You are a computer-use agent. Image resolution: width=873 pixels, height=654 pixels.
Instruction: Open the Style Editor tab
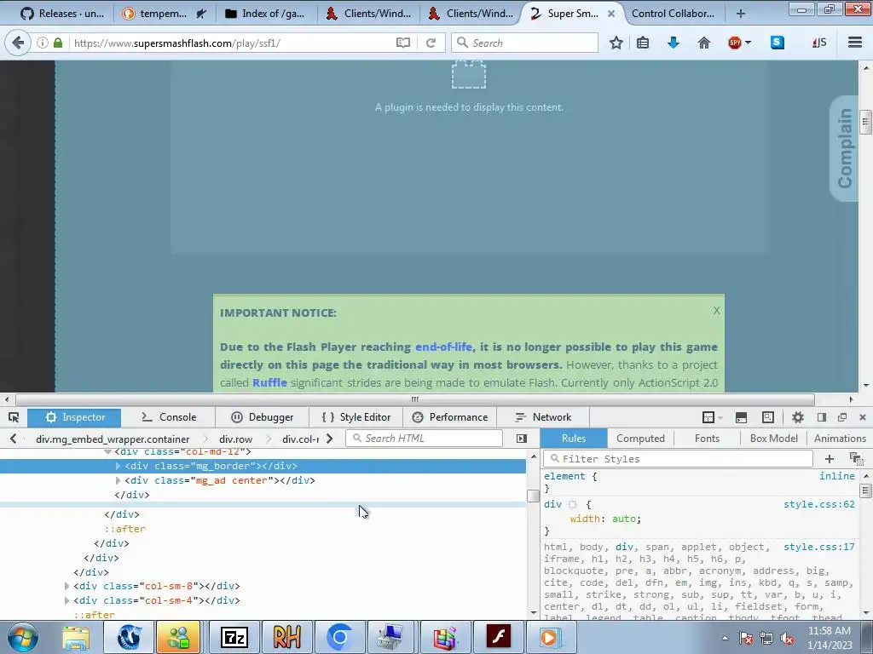pyautogui.click(x=356, y=417)
